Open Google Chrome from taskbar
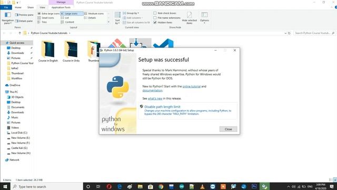The height and width of the screenshot is (190, 337). point(161,186)
